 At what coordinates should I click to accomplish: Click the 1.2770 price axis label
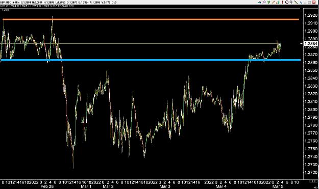click(x=311, y=133)
